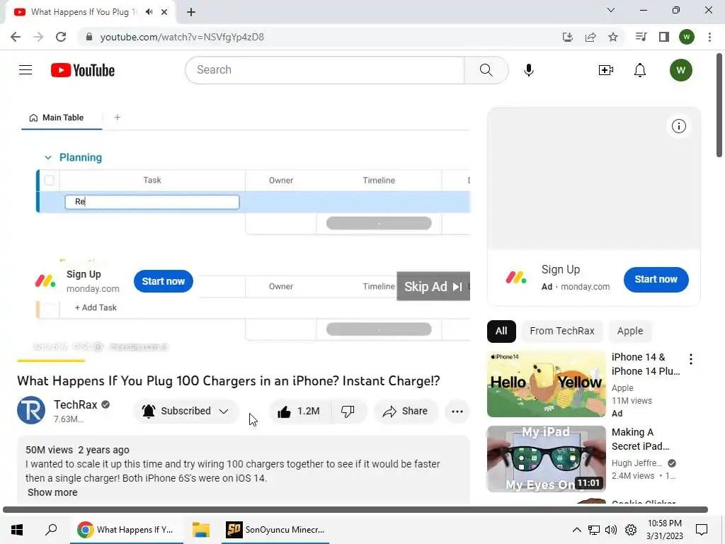Image resolution: width=725 pixels, height=544 pixels.
Task: Open Windows taskbar search
Action: (x=51, y=530)
